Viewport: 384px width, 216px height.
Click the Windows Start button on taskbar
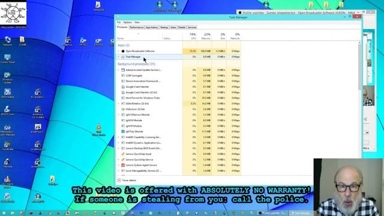(x=4, y=213)
